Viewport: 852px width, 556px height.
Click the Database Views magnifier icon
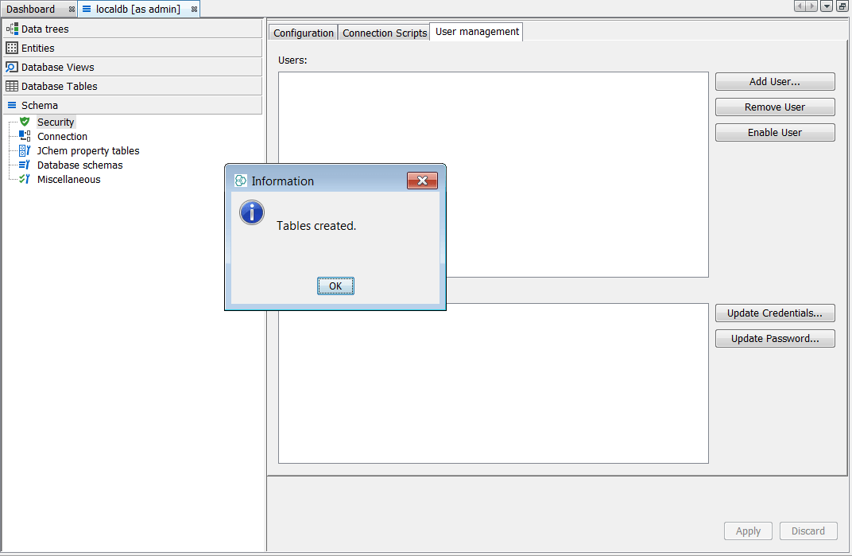pyautogui.click(x=11, y=67)
